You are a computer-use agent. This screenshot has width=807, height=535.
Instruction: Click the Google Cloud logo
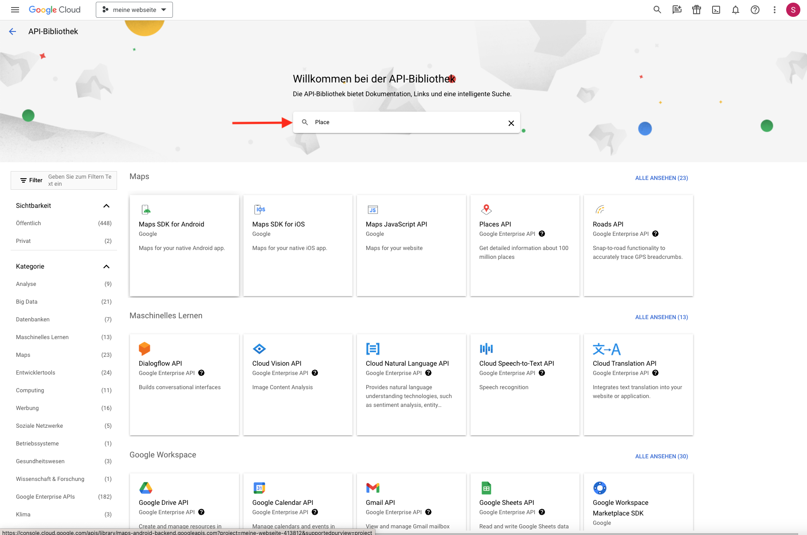pos(55,10)
